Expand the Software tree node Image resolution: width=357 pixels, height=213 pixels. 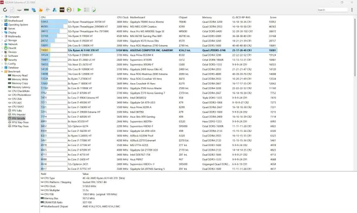tap(2, 56)
